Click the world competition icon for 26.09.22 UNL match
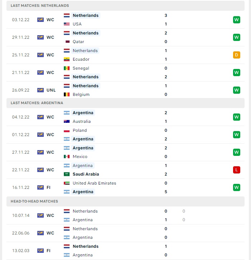 pyautogui.click(x=41, y=90)
